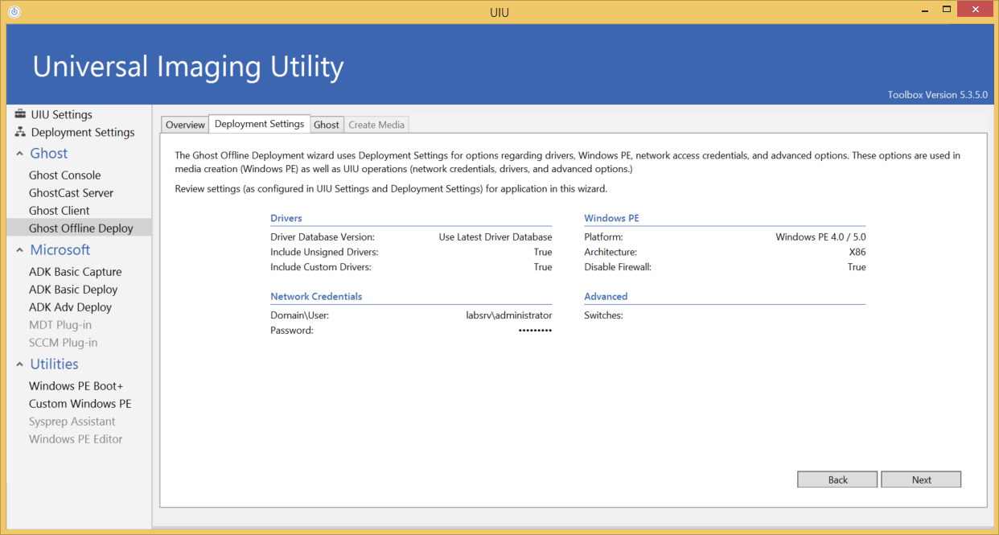
Task: Open Ghost Console
Action: click(x=65, y=175)
